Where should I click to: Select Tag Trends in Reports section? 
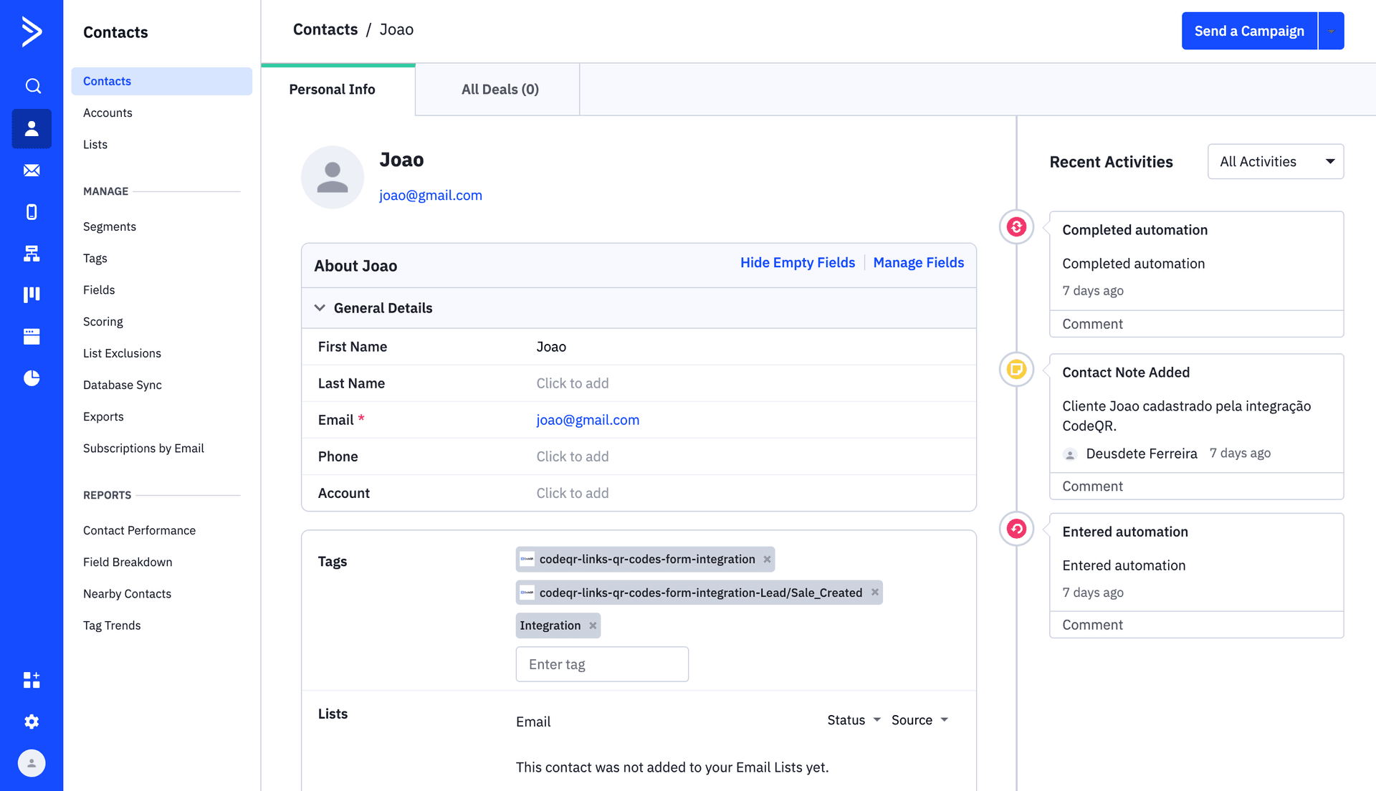pyautogui.click(x=112, y=625)
